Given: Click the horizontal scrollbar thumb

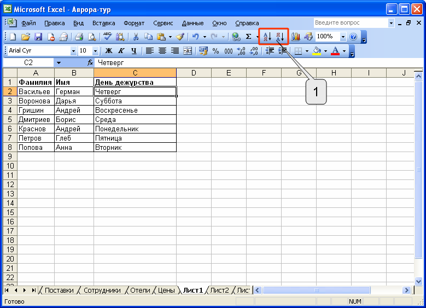Looking at the screenshot, I should coord(317,290).
